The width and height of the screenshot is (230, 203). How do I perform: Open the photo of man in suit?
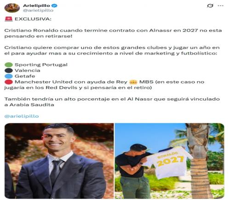tap(59, 161)
